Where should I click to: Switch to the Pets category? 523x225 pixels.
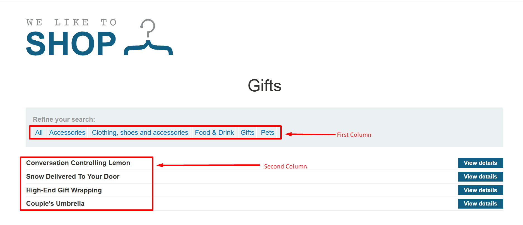click(x=267, y=133)
